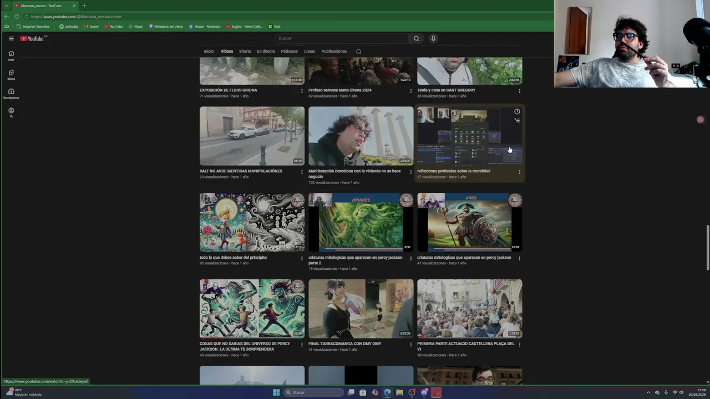710x399 pixels.
Task: Select the 'Manzana_oscura - YouTube' browser tab
Action: pyautogui.click(x=45, y=6)
